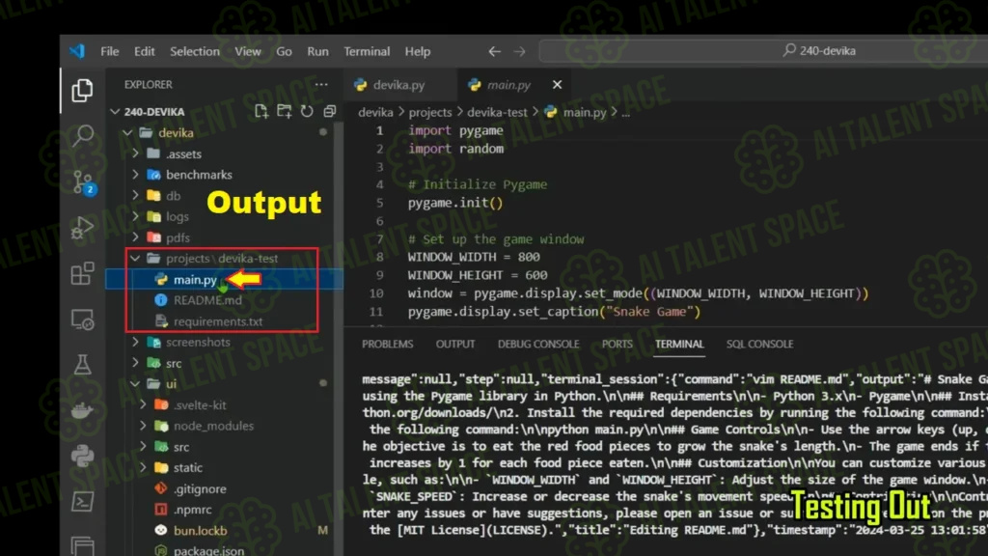This screenshot has height=556, width=988.
Task: Open the Run and Debug view
Action: click(x=83, y=228)
